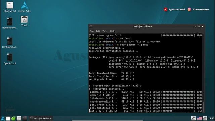Launch the green leaf browser from the panel

pyautogui.click(x=13, y=118)
